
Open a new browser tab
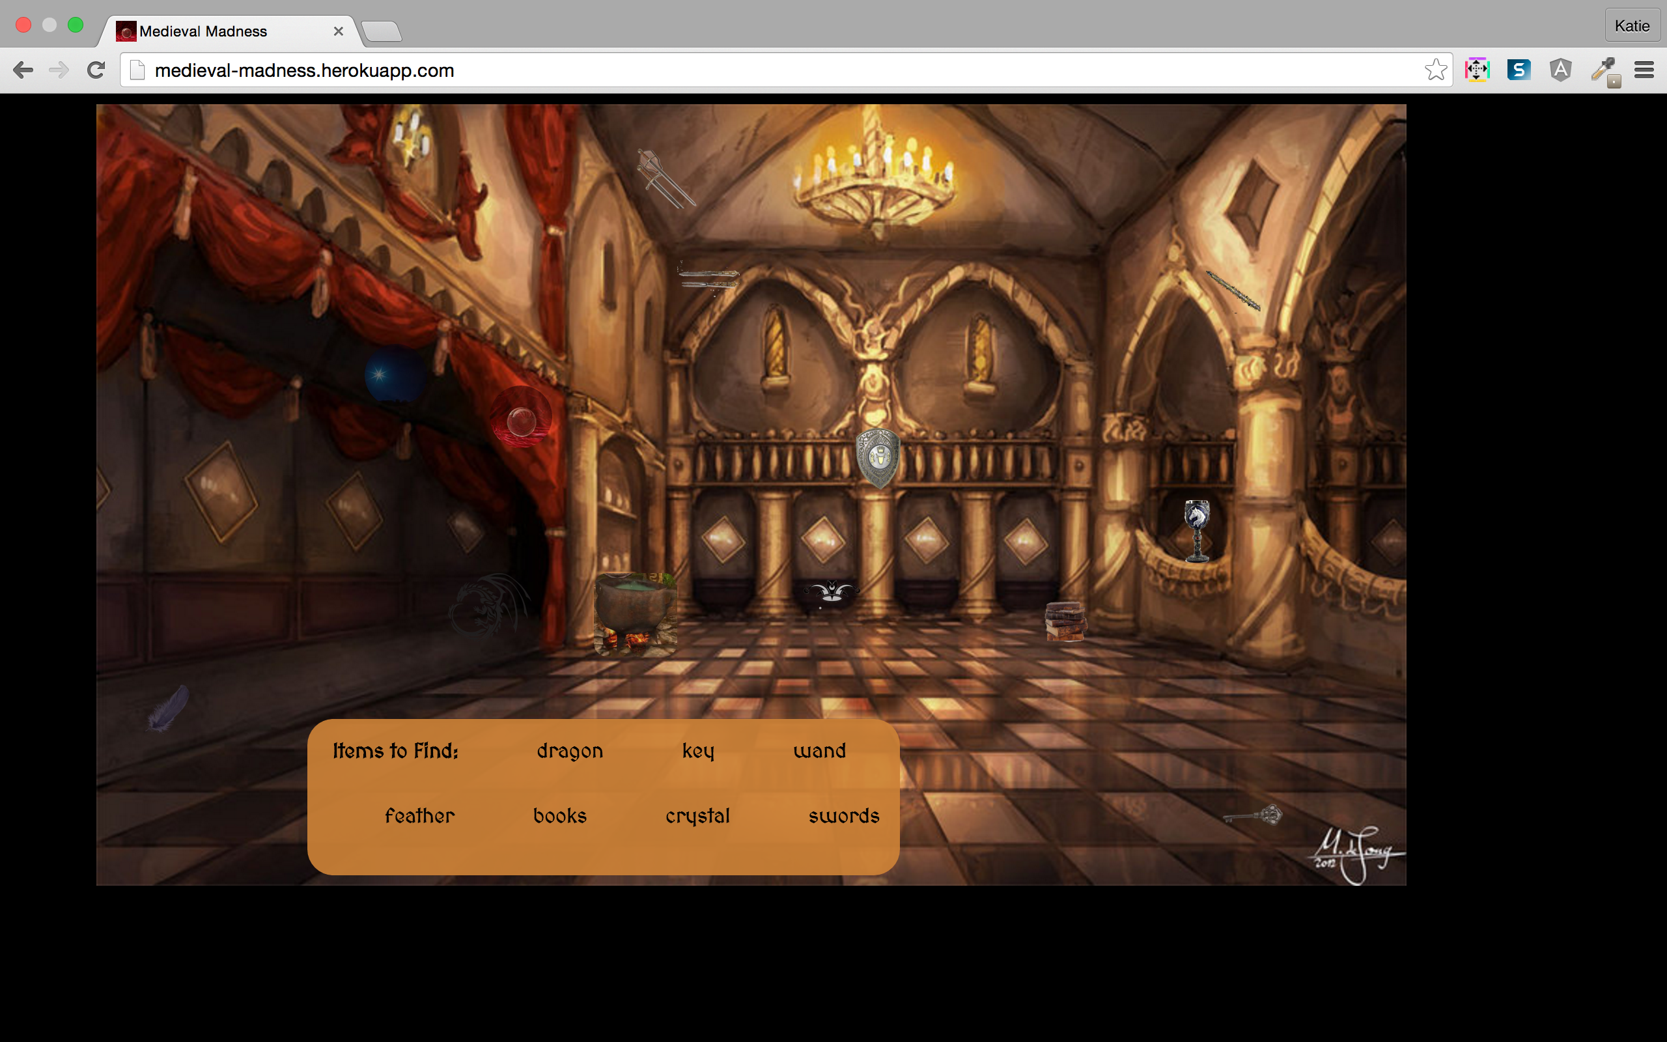pyautogui.click(x=382, y=31)
